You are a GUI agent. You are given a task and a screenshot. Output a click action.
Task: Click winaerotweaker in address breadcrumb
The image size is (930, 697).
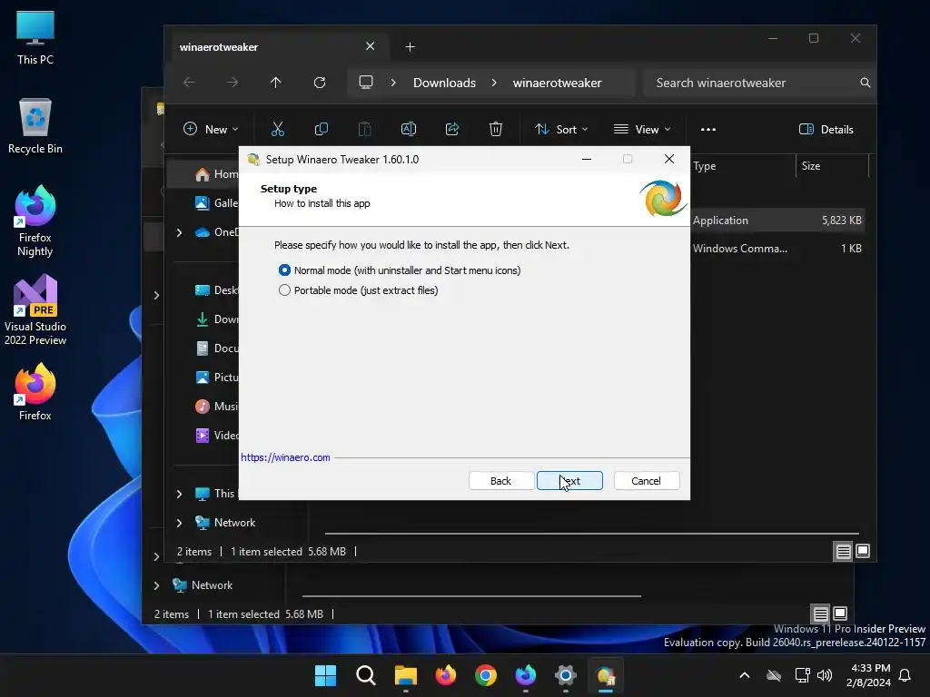point(557,83)
